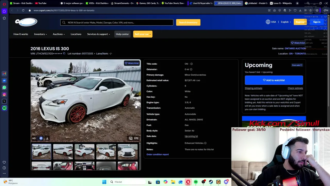Open the Sell your car dropdown
This screenshot has height=186, width=330.
pos(143,34)
